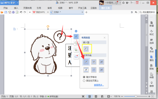Close the 布局选项 panel
Viewport: 158px width, 99px height.
coord(104,38)
